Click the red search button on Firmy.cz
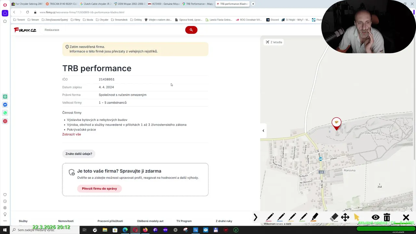Screen dimensions: 416x234 (191, 30)
